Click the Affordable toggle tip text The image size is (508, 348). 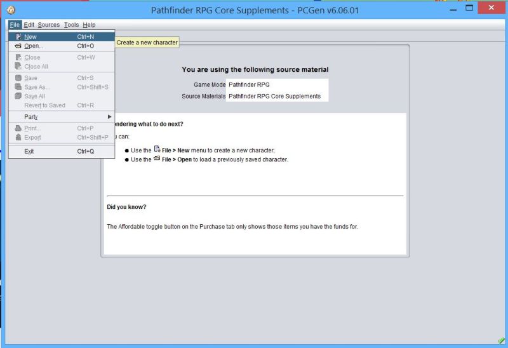(x=232, y=227)
